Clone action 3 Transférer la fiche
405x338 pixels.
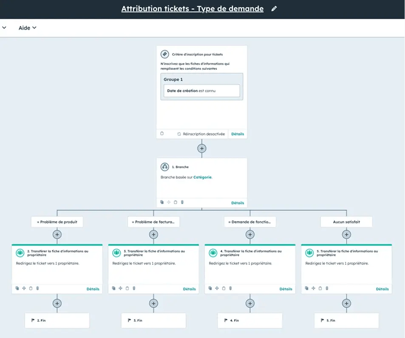(113, 288)
